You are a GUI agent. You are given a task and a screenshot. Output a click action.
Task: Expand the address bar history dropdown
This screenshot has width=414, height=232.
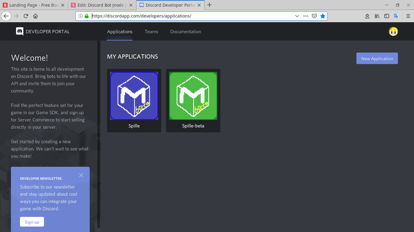297,16
